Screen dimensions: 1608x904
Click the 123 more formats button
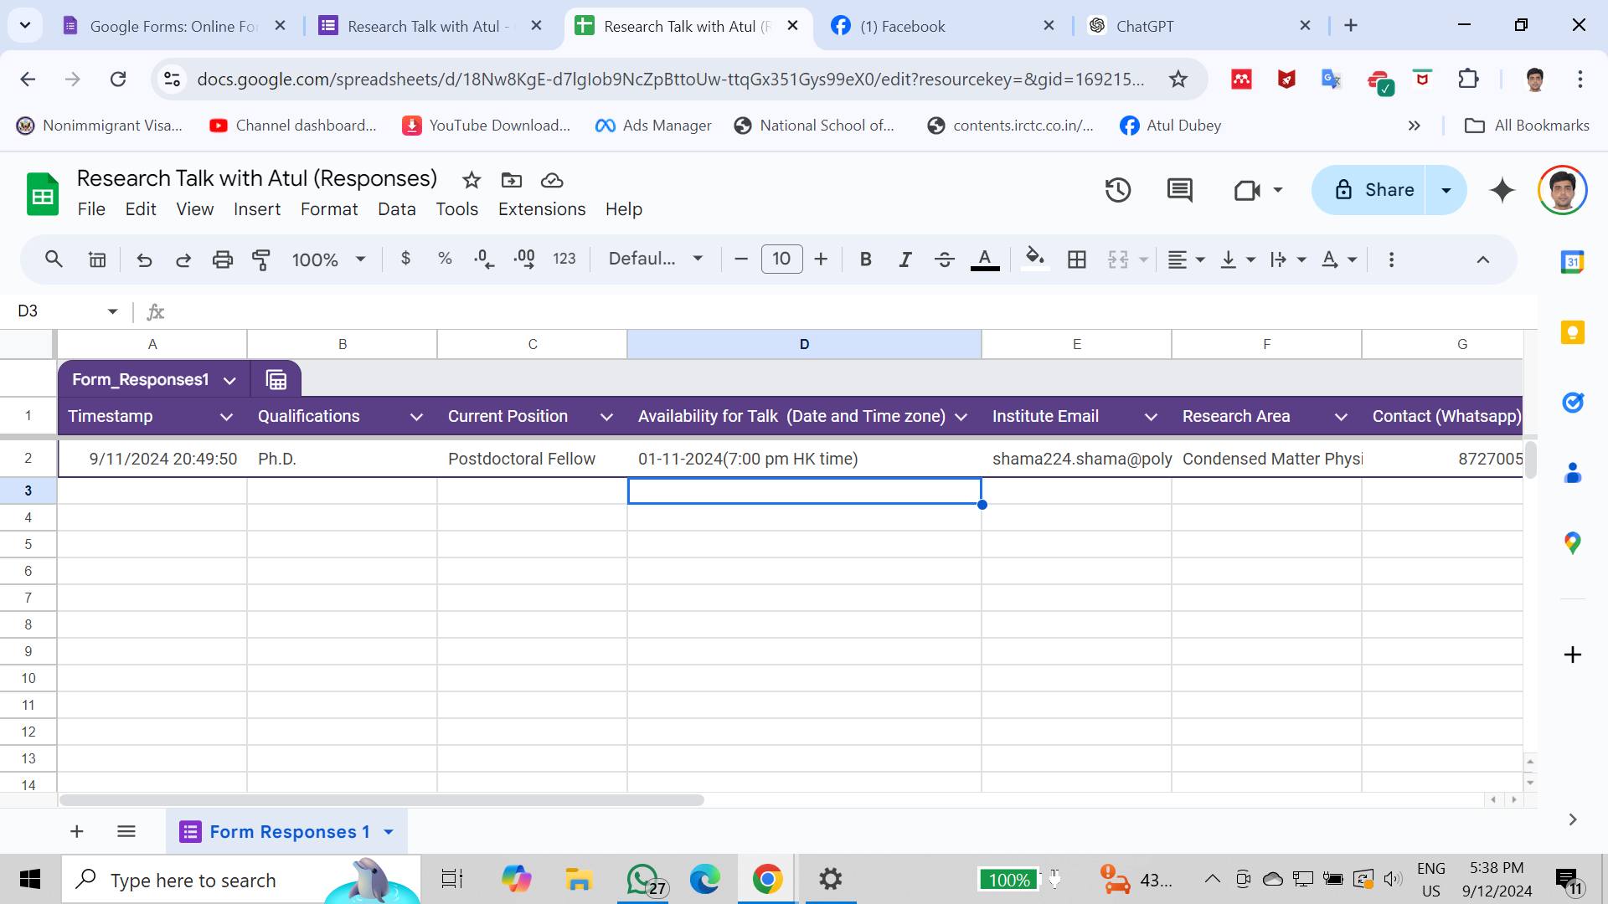click(564, 259)
